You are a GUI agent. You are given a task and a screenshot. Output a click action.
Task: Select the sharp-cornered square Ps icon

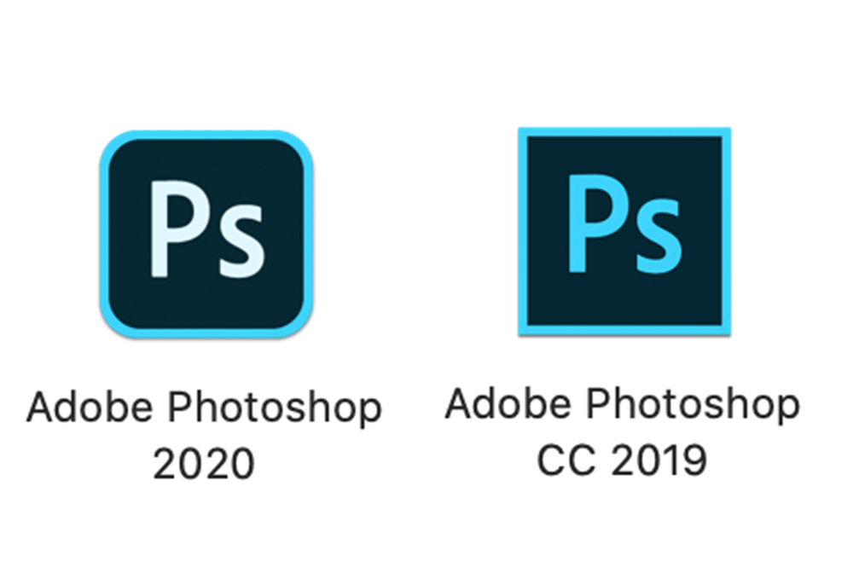[624, 231]
